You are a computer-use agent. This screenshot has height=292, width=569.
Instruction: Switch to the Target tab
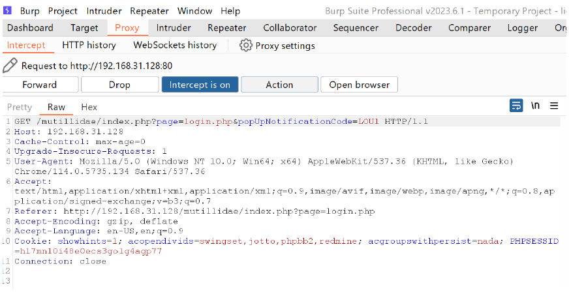tap(84, 28)
